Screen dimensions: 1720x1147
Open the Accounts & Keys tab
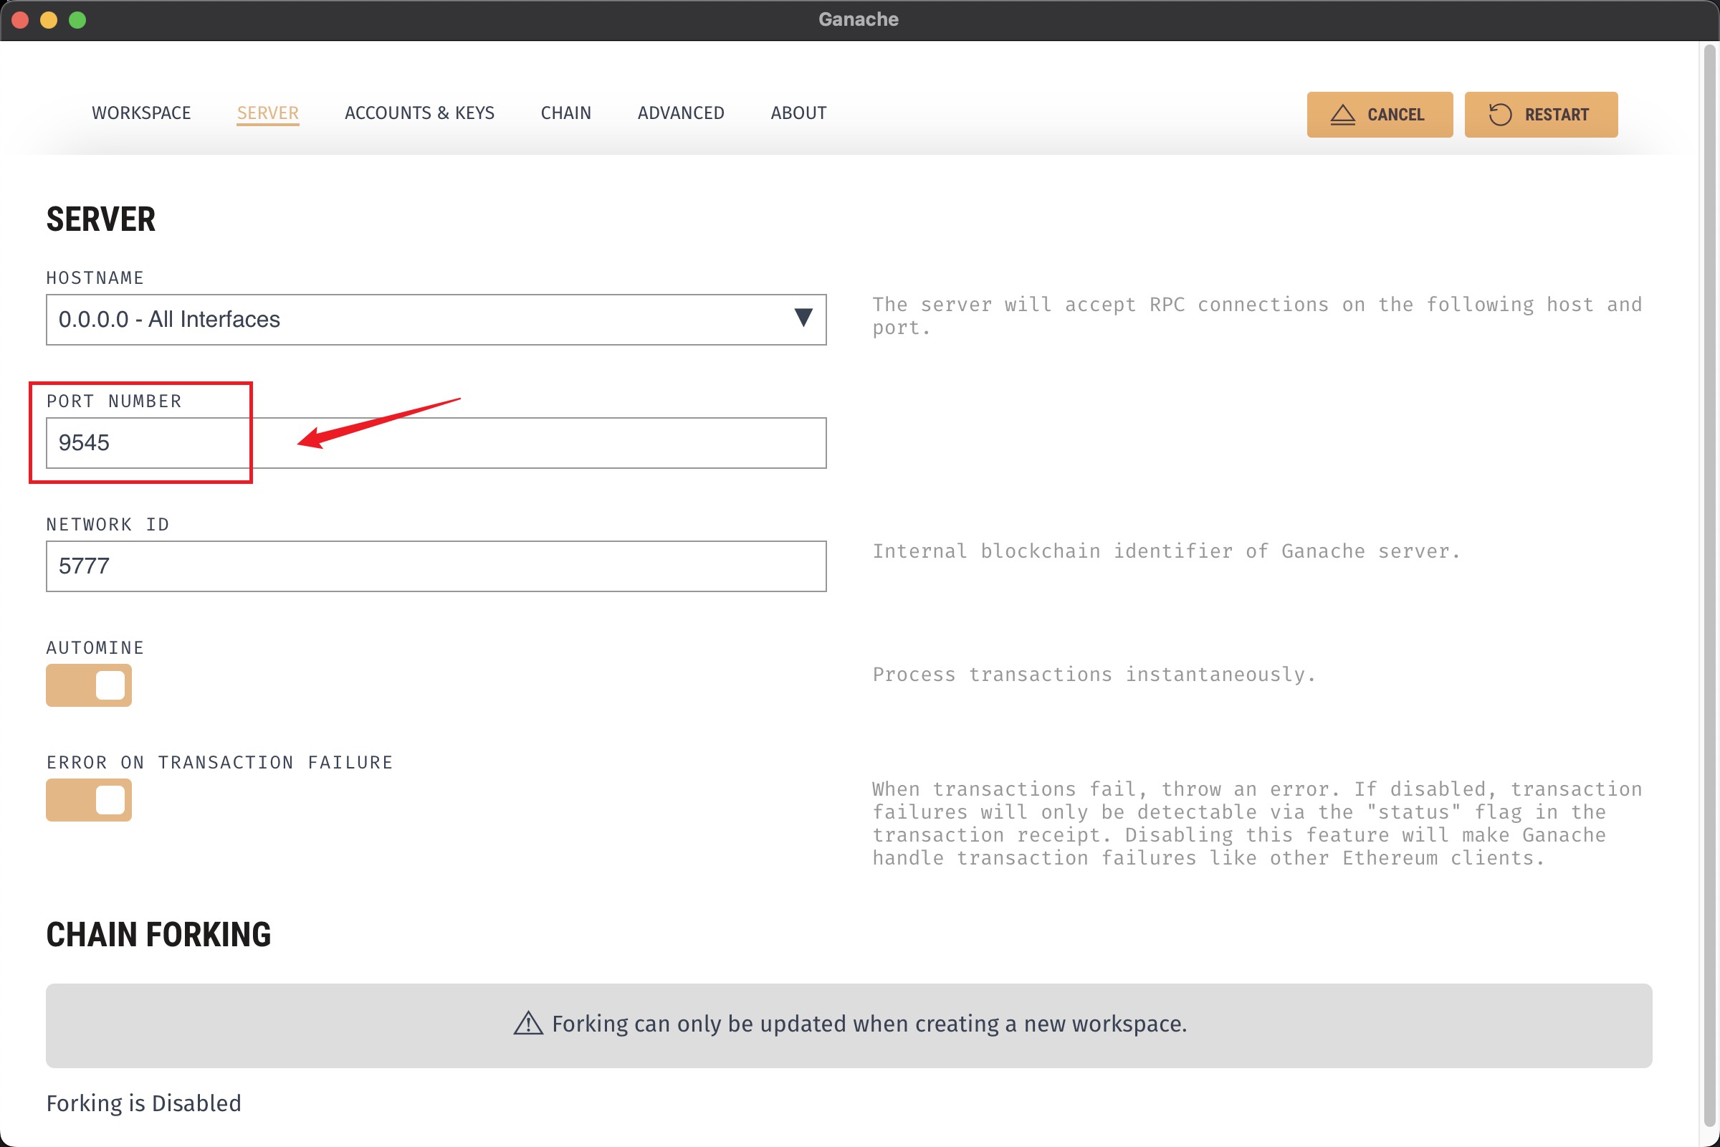(419, 113)
